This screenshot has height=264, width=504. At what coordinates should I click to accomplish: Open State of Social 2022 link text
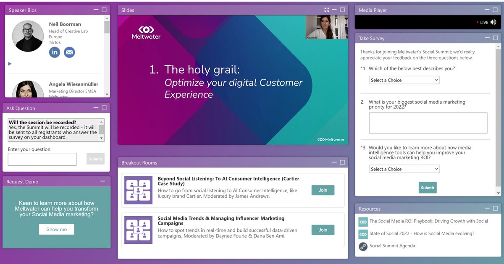422,233
